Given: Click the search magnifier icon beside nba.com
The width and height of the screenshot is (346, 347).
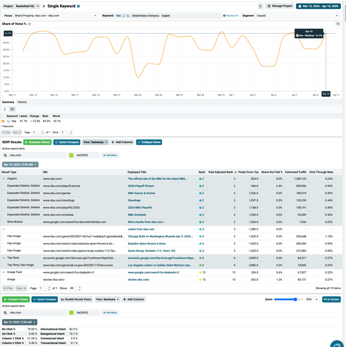Looking at the screenshot, I should click(x=6, y=155).
